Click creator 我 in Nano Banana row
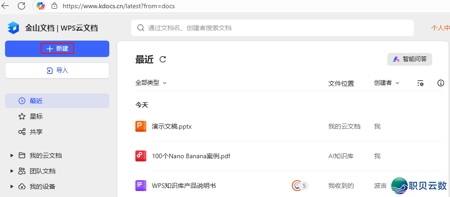The image size is (450, 197). 377,156
